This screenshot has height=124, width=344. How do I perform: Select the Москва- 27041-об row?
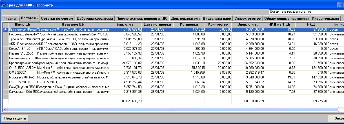[174, 77]
